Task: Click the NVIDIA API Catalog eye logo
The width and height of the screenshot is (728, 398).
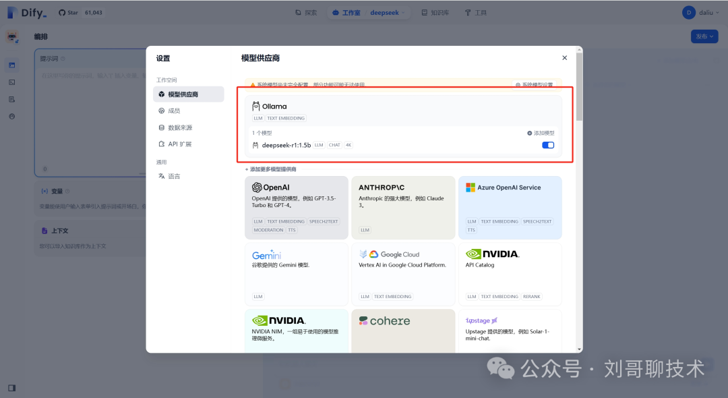Action: click(474, 254)
